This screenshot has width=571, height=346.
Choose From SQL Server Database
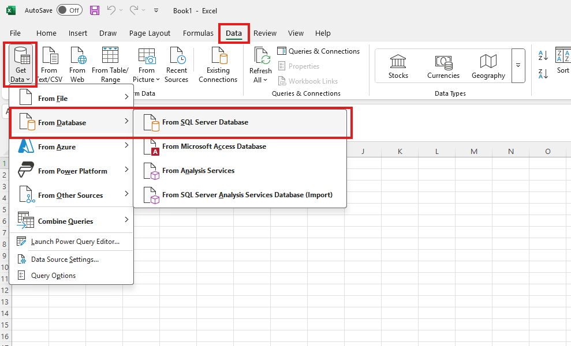[x=240, y=122]
